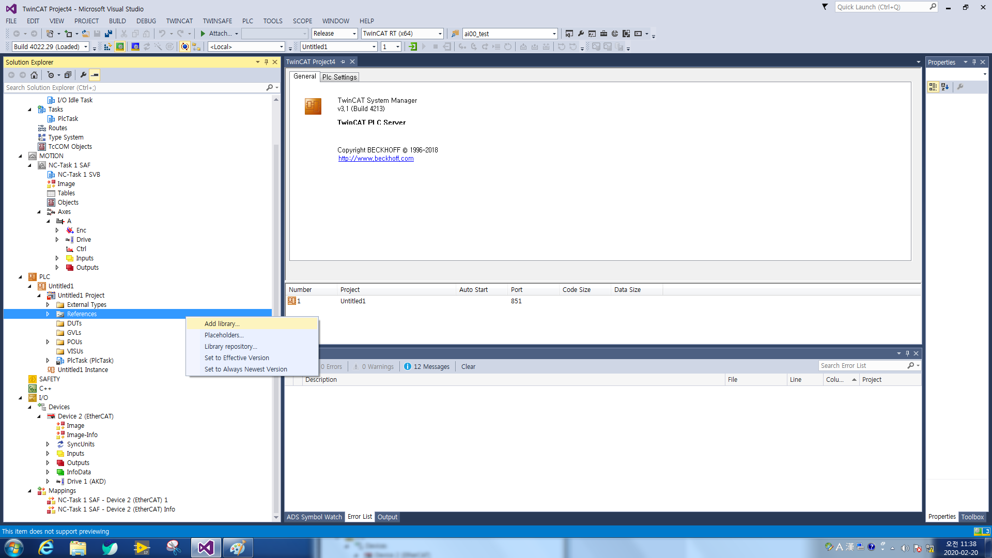Click the Show Sub Items icon
992x558 pixels.
pyautogui.click(x=196, y=47)
